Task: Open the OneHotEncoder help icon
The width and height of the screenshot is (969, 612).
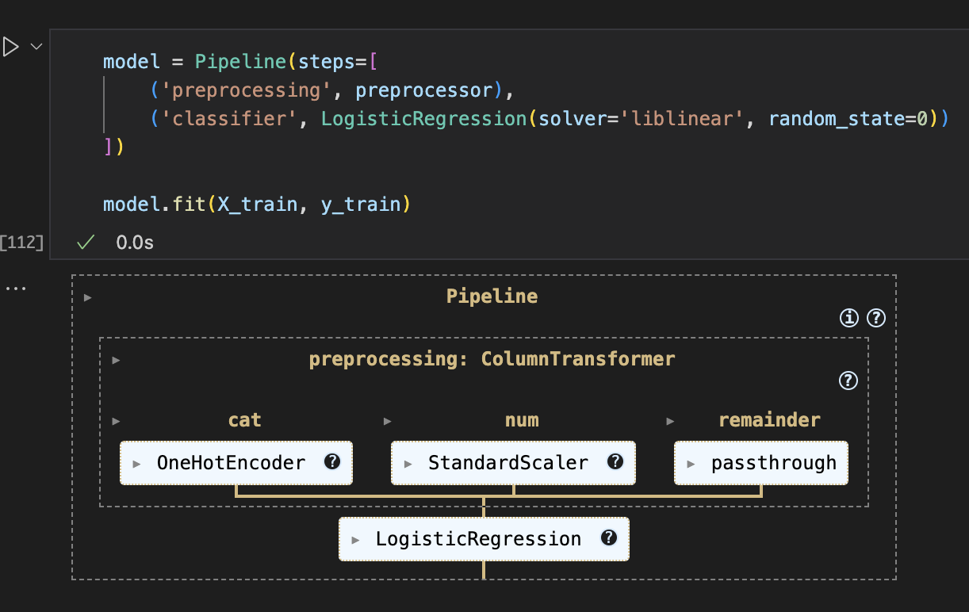Action: pyautogui.click(x=332, y=462)
